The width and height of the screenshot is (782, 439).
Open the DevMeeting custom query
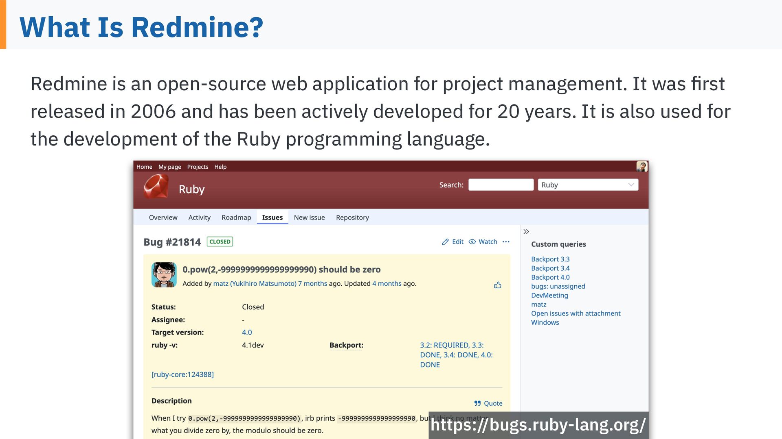pos(549,295)
